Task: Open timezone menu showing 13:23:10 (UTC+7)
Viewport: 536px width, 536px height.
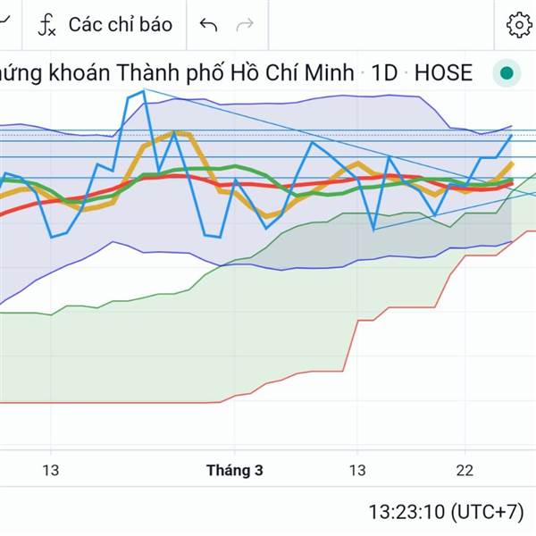Action: pyautogui.click(x=445, y=512)
